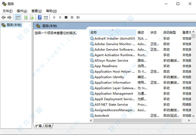This screenshot has width=196, height=135.
Task: Click the horizontal scrollbar left arrow
Action: (91, 121)
